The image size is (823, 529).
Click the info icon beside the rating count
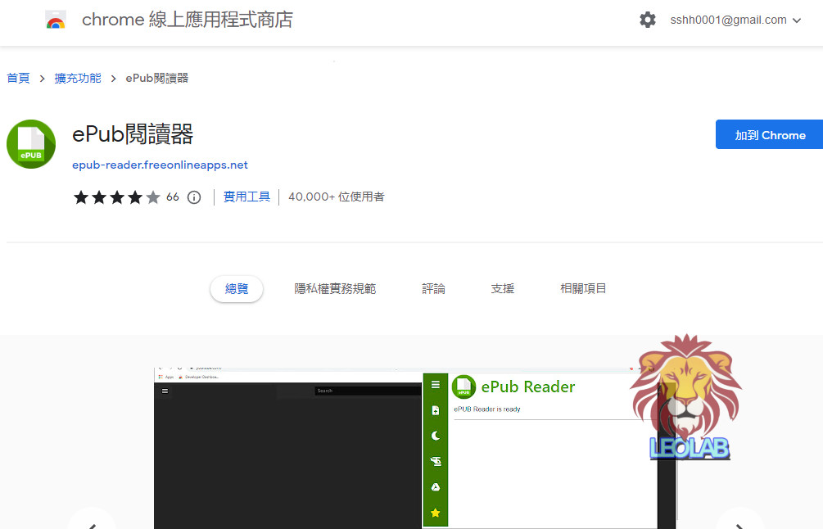coord(193,197)
